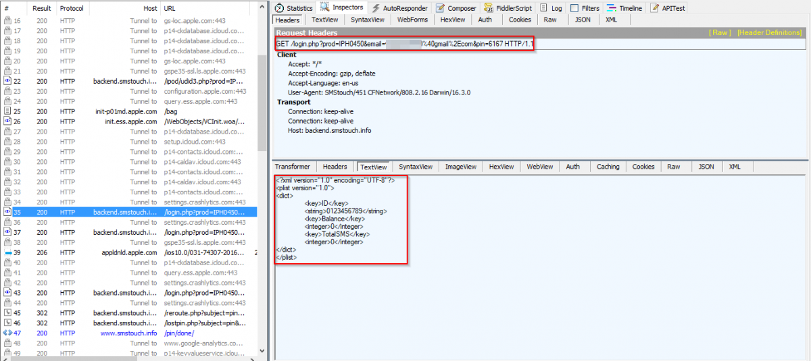The height and width of the screenshot is (361, 811).
Task: Toggle the Filters checkbox
Action: [x=574, y=8]
